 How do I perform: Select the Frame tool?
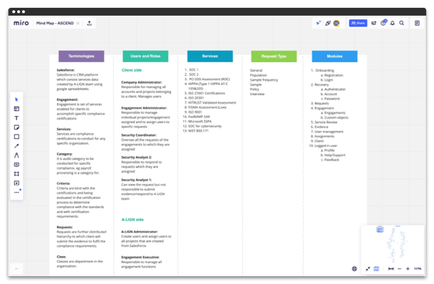(16, 174)
